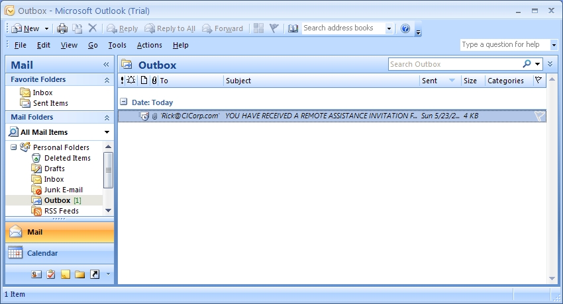Click the Reply button
The width and height of the screenshot is (563, 304).
123,28
